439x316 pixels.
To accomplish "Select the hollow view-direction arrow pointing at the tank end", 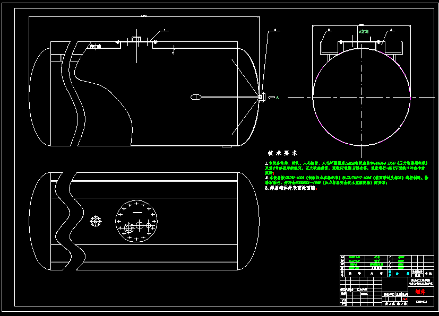I will (271, 98).
